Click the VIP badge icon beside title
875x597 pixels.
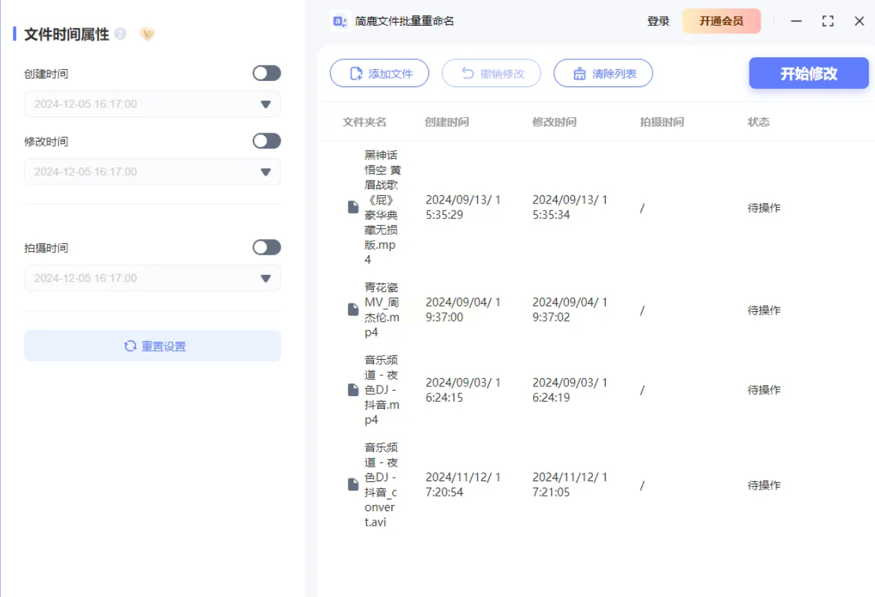click(147, 33)
